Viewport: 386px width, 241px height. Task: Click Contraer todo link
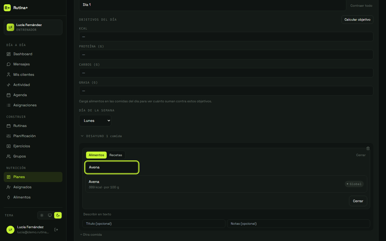tap(361, 6)
